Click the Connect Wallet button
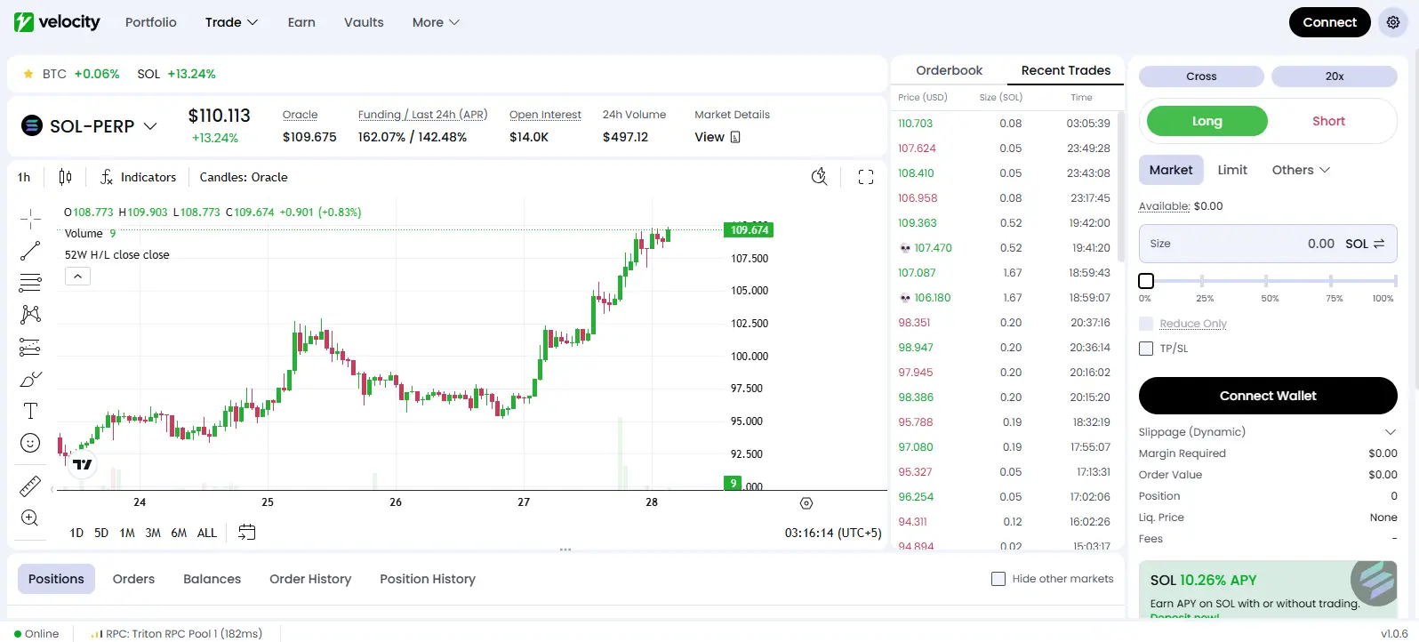 pos(1268,396)
